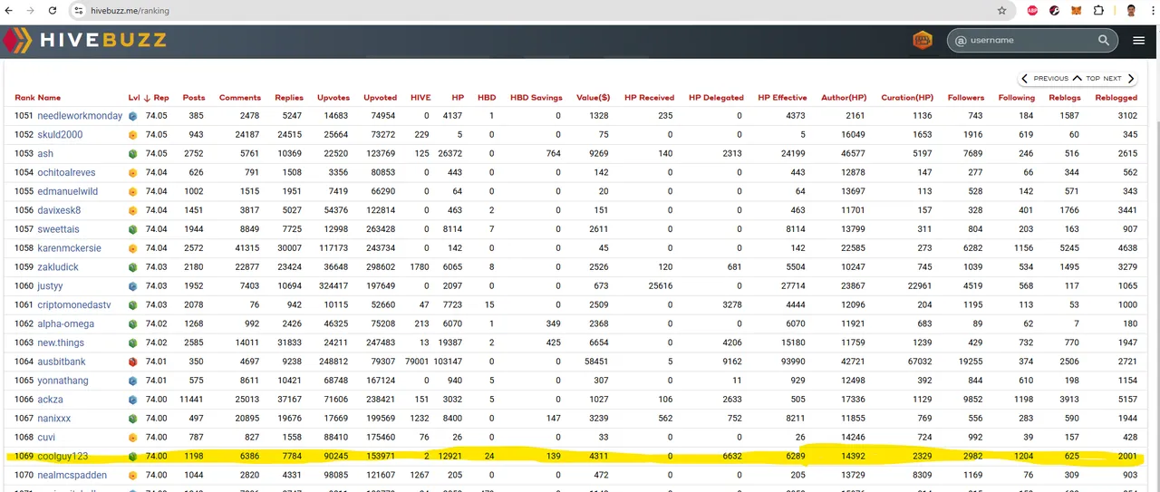The width and height of the screenshot is (1160, 492).
Task: Open nealmcspadden profile link
Action: point(72,475)
